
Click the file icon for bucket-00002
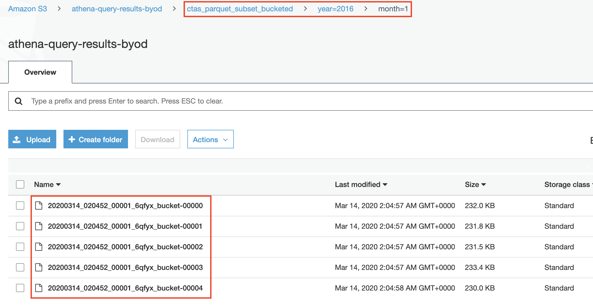point(39,247)
